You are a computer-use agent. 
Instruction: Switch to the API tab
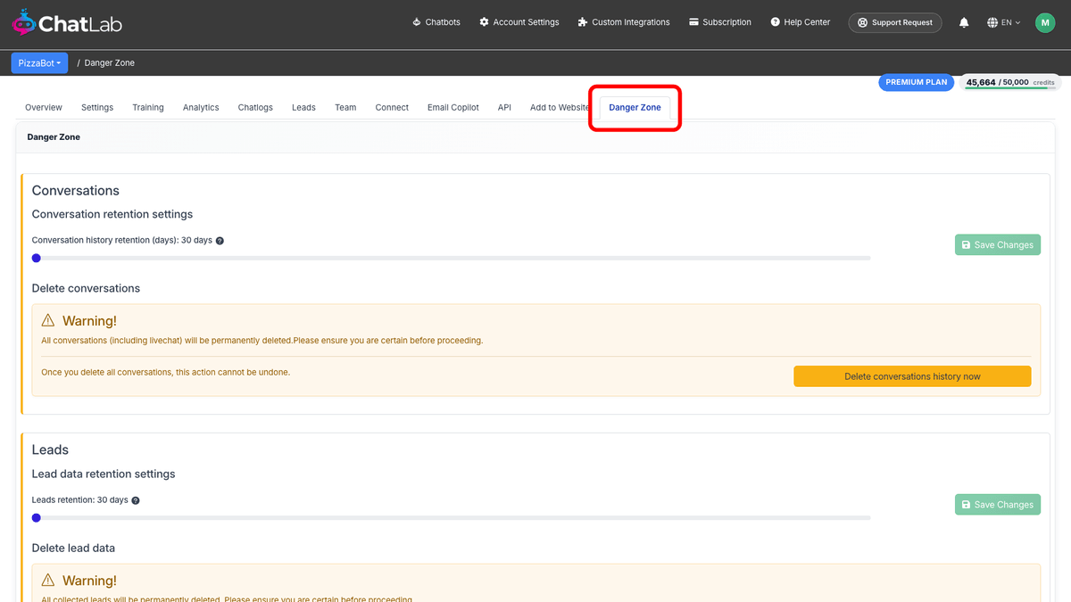click(504, 107)
